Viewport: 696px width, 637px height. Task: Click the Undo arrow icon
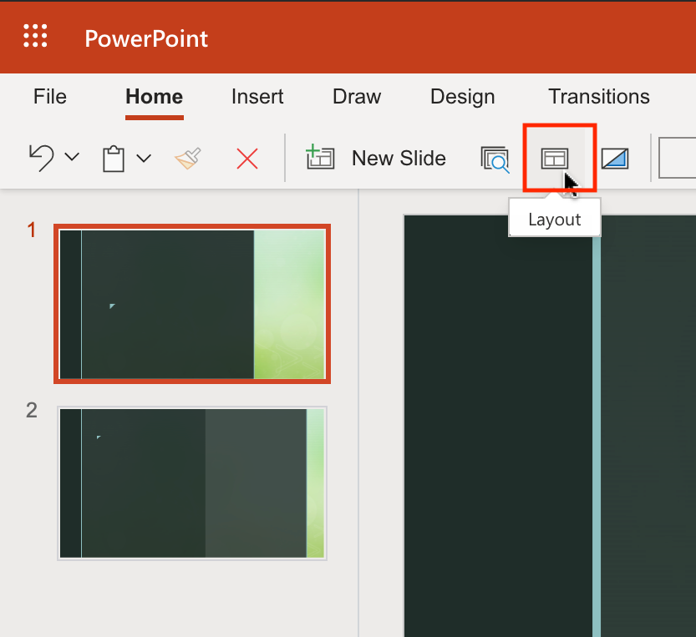coord(41,158)
